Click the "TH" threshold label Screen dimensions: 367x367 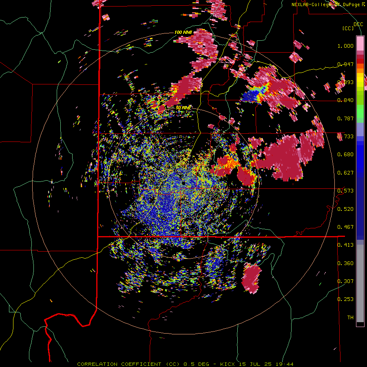(350, 317)
